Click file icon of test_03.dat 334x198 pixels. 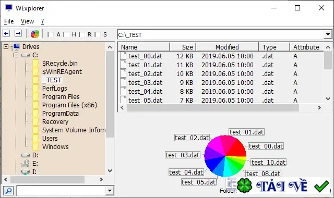(123, 82)
